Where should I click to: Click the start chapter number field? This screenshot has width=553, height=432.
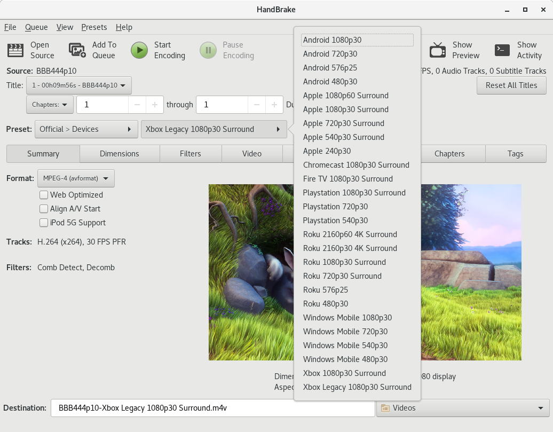(x=102, y=105)
